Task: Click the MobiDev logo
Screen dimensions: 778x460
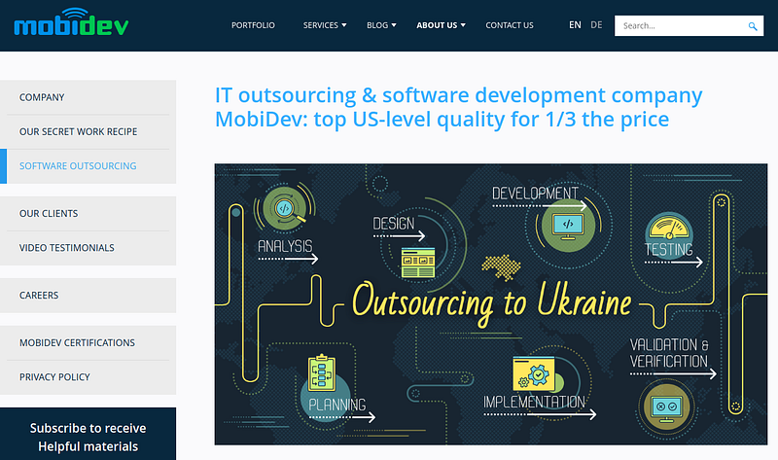Action: (x=71, y=22)
